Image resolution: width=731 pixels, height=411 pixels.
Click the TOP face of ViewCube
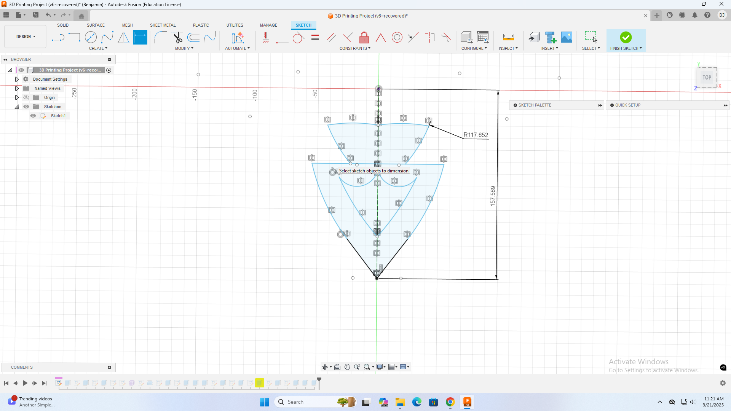[x=707, y=78]
